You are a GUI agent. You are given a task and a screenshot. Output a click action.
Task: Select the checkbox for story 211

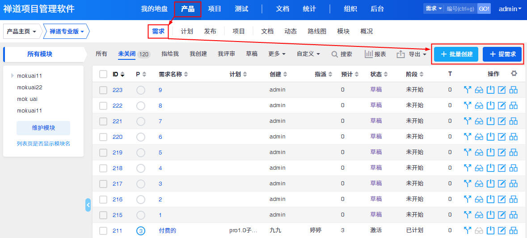tap(103, 231)
